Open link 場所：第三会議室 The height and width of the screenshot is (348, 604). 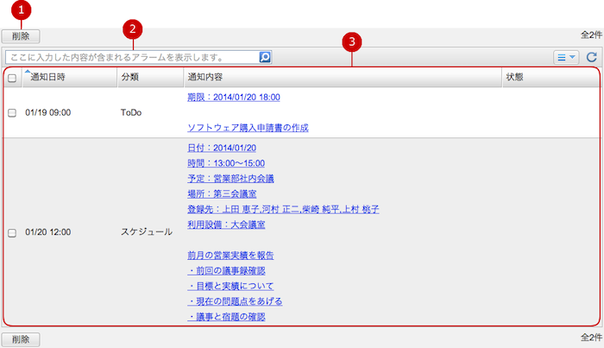222,193
